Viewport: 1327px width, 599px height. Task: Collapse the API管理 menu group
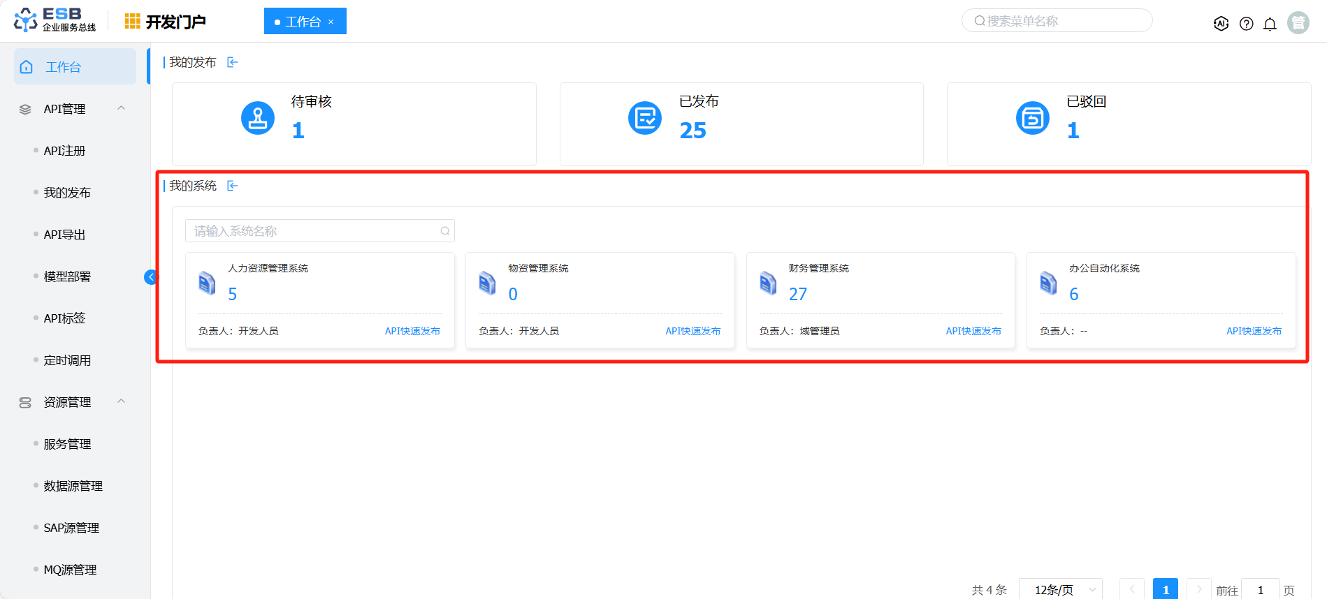click(x=122, y=108)
